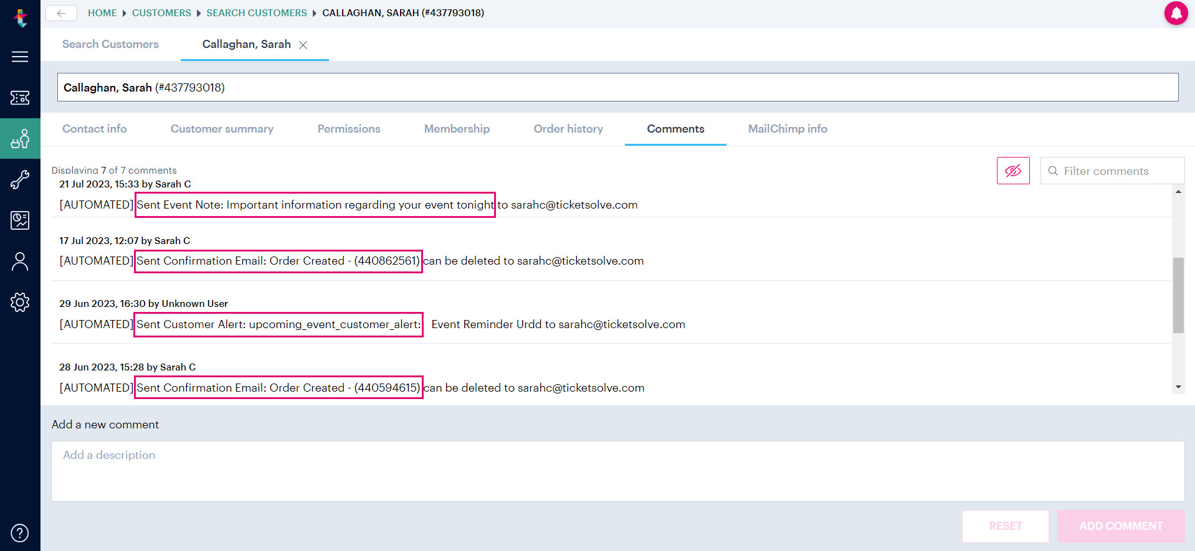Screen dimensions: 1195x551
Task: Navigate to CUSTOMERS breadcrumb
Action: [x=161, y=12]
